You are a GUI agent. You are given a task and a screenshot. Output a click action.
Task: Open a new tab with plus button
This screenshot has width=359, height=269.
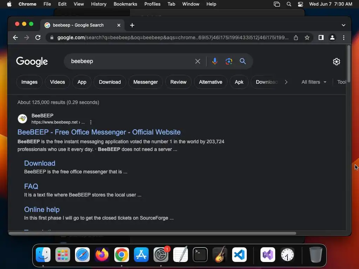pos(132,25)
